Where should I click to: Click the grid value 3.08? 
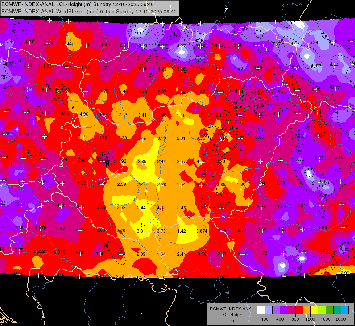(202, 254)
